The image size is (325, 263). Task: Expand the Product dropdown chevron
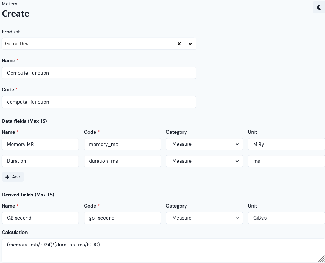point(190,44)
